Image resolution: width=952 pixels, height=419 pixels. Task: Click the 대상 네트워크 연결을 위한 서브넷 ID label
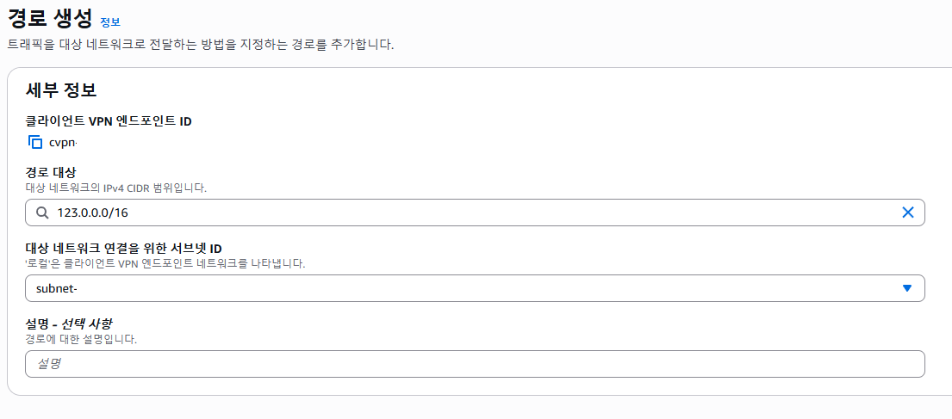[x=124, y=249]
